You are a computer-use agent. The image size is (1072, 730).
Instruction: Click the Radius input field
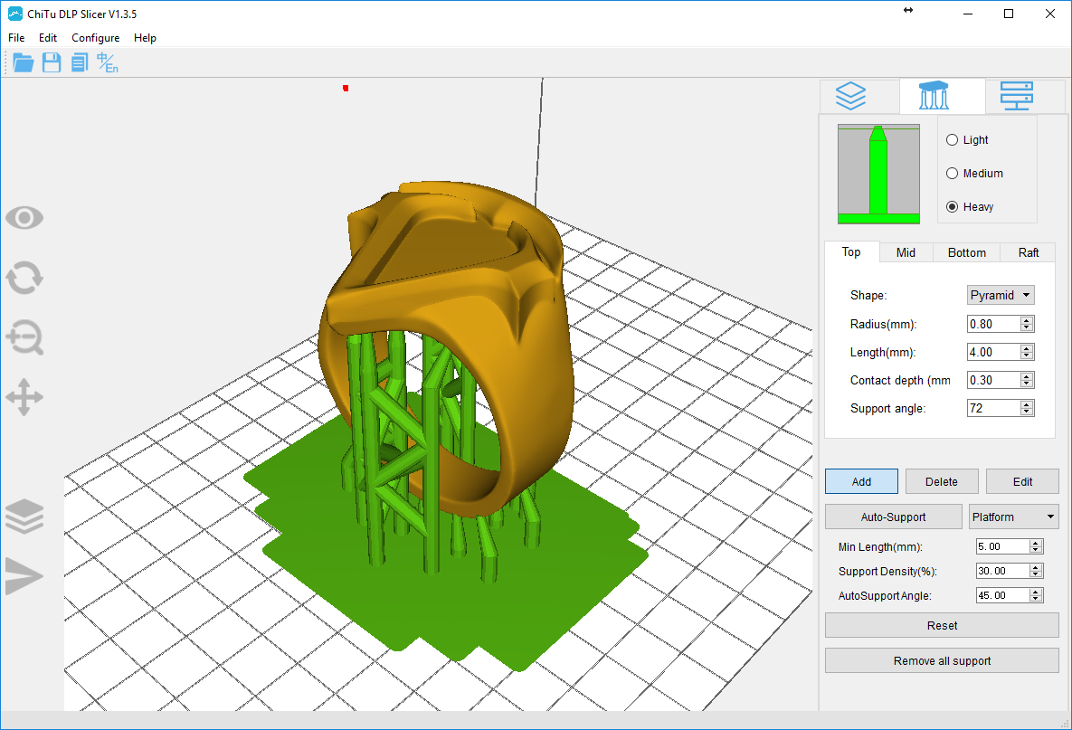[x=994, y=324]
